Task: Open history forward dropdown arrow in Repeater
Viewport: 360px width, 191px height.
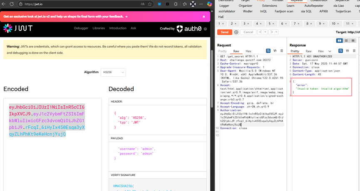Action: (276, 32)
